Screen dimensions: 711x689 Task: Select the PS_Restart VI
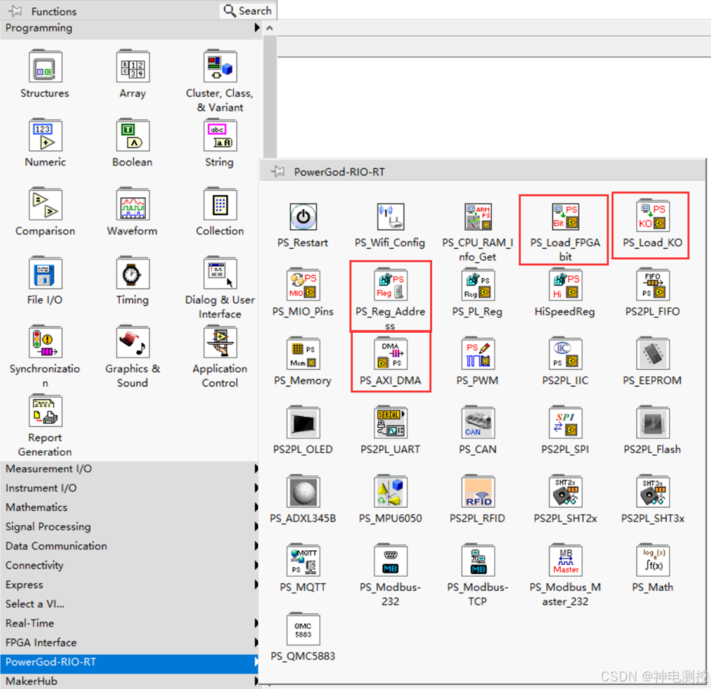tap(303, 217)
